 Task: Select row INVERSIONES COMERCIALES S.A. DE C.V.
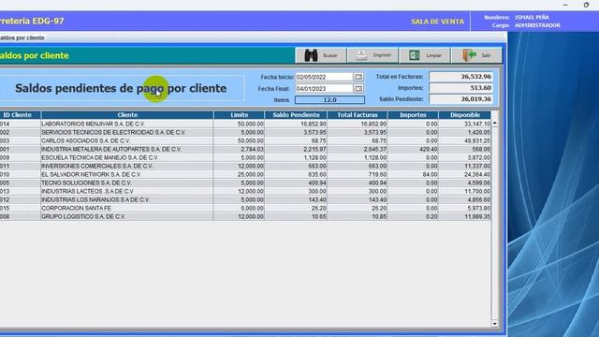(x=245, y=167)
